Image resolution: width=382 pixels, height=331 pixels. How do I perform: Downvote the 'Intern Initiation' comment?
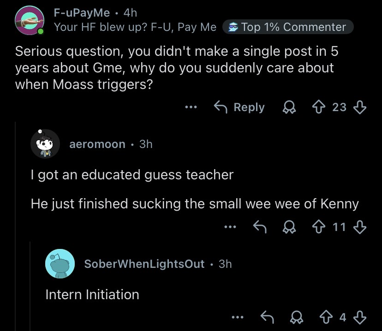click(359, 317)
